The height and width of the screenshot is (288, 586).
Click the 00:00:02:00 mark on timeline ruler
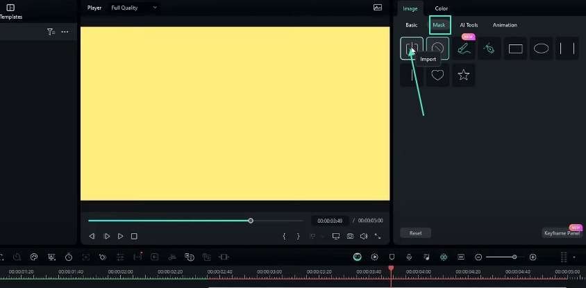[120, 271]
